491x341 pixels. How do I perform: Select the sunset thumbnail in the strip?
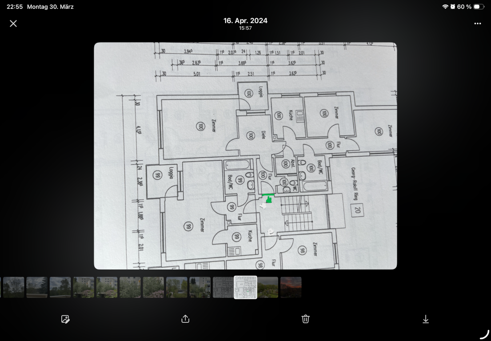(291, 287)
